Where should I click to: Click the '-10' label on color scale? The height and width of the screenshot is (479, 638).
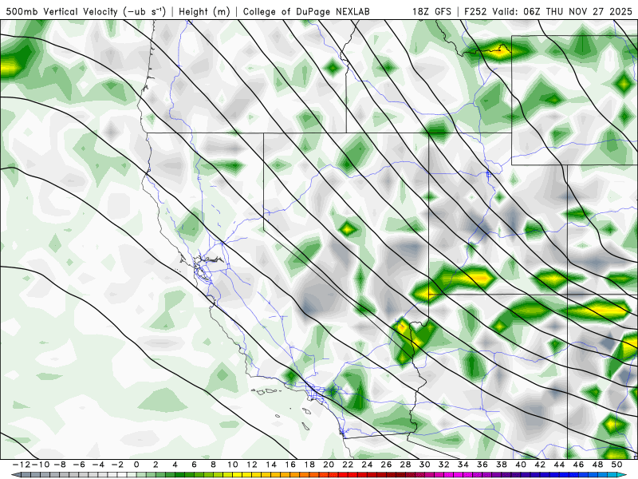click(x=41, y=465)
